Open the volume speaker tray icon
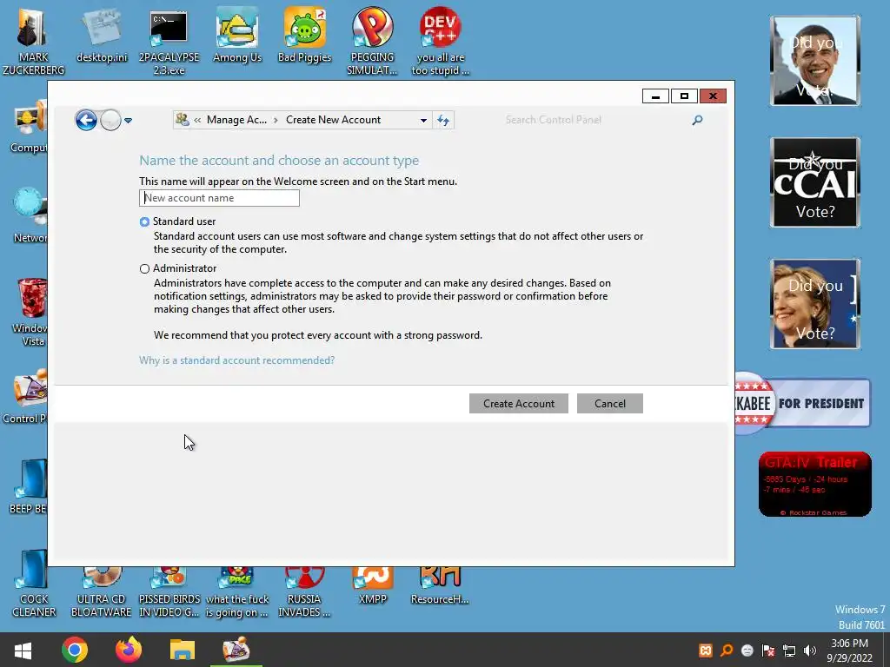890x667 pixels. [x=810, y=650]
